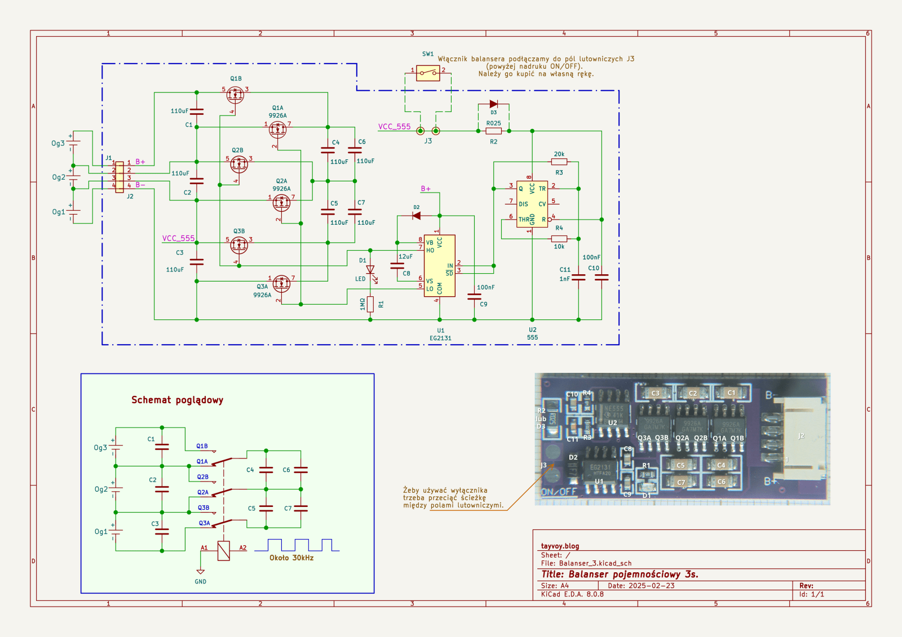Click the R2 resistor symbol labeled R025

coord(493,131)
